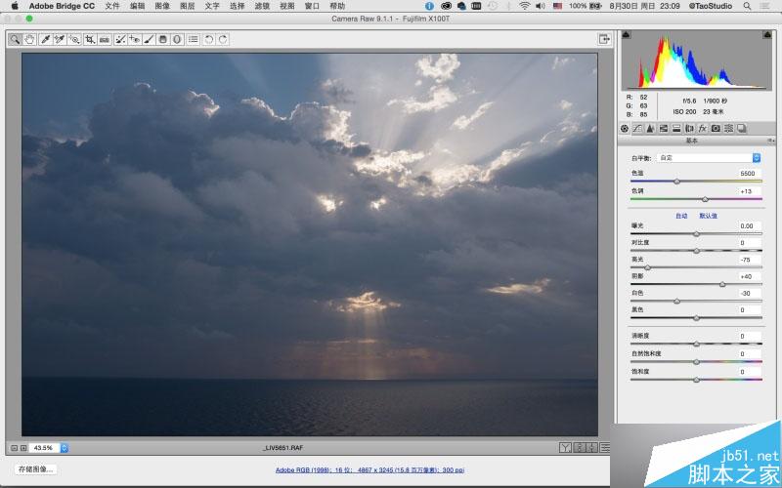Click the Shadows (阴影) slider handle
This screenshot has width=782, height=488.
pos(722,285)
